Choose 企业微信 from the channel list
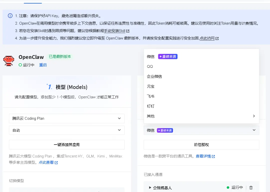Viewport: 270px width, 192px height. click(201, 76)
